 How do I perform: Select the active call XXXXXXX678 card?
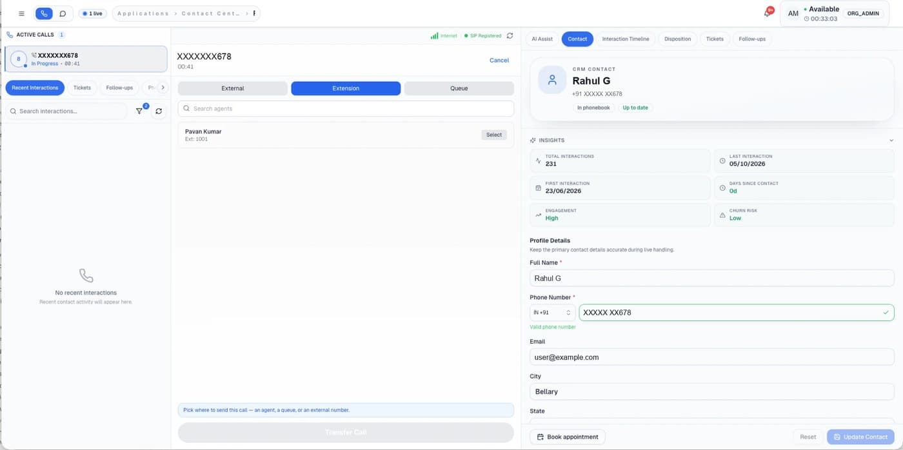(x=86, y=59)
